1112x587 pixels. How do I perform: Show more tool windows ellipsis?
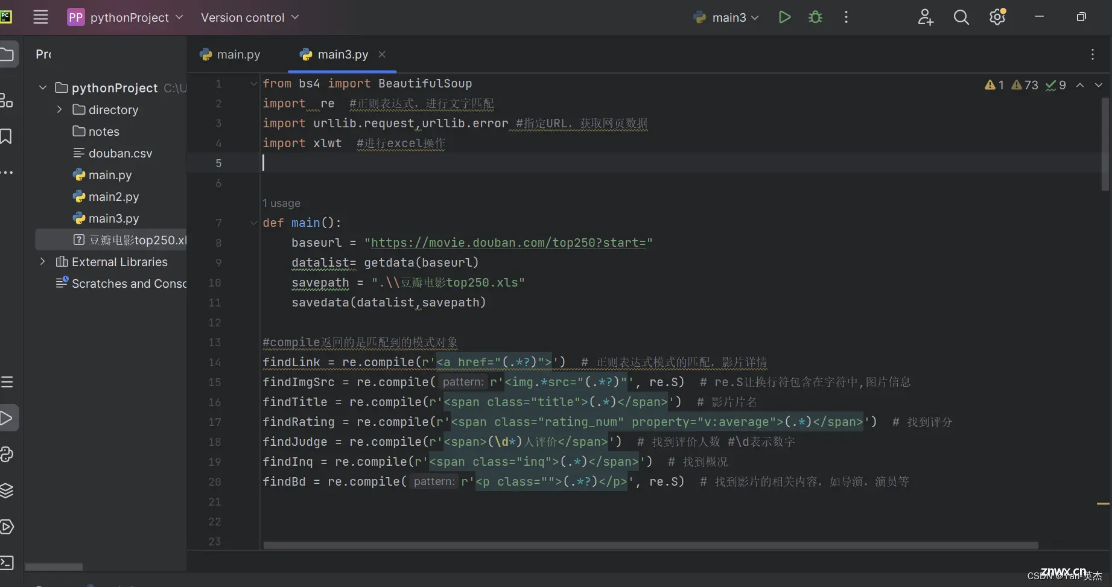click(x=7, y=173)
